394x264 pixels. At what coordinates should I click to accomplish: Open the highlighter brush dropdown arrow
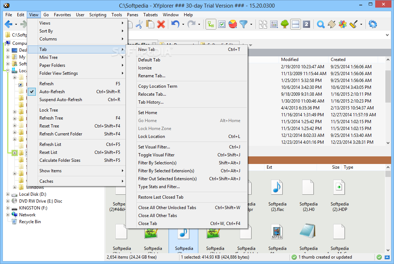pyautogui.click(x=361, y=25)
